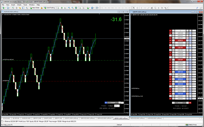Toggle the pin icon beside AUDCHF

(170, 35)
